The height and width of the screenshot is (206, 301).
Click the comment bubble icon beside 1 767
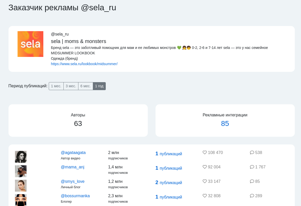[252, 167]
